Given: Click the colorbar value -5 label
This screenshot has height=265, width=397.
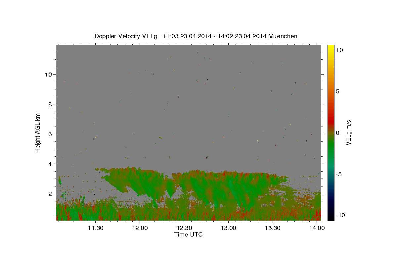Looking at the screenshot, I should coord(339,174).
